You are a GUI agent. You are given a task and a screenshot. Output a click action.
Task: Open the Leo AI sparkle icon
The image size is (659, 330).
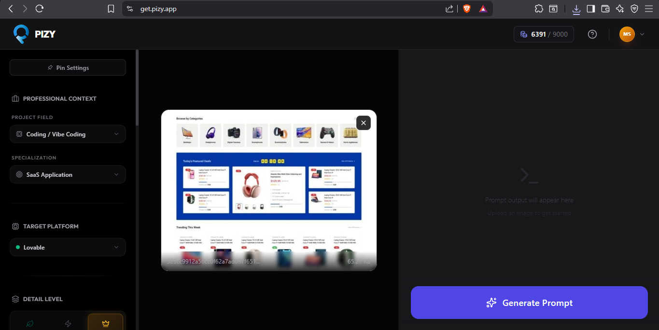coord(620,9)
